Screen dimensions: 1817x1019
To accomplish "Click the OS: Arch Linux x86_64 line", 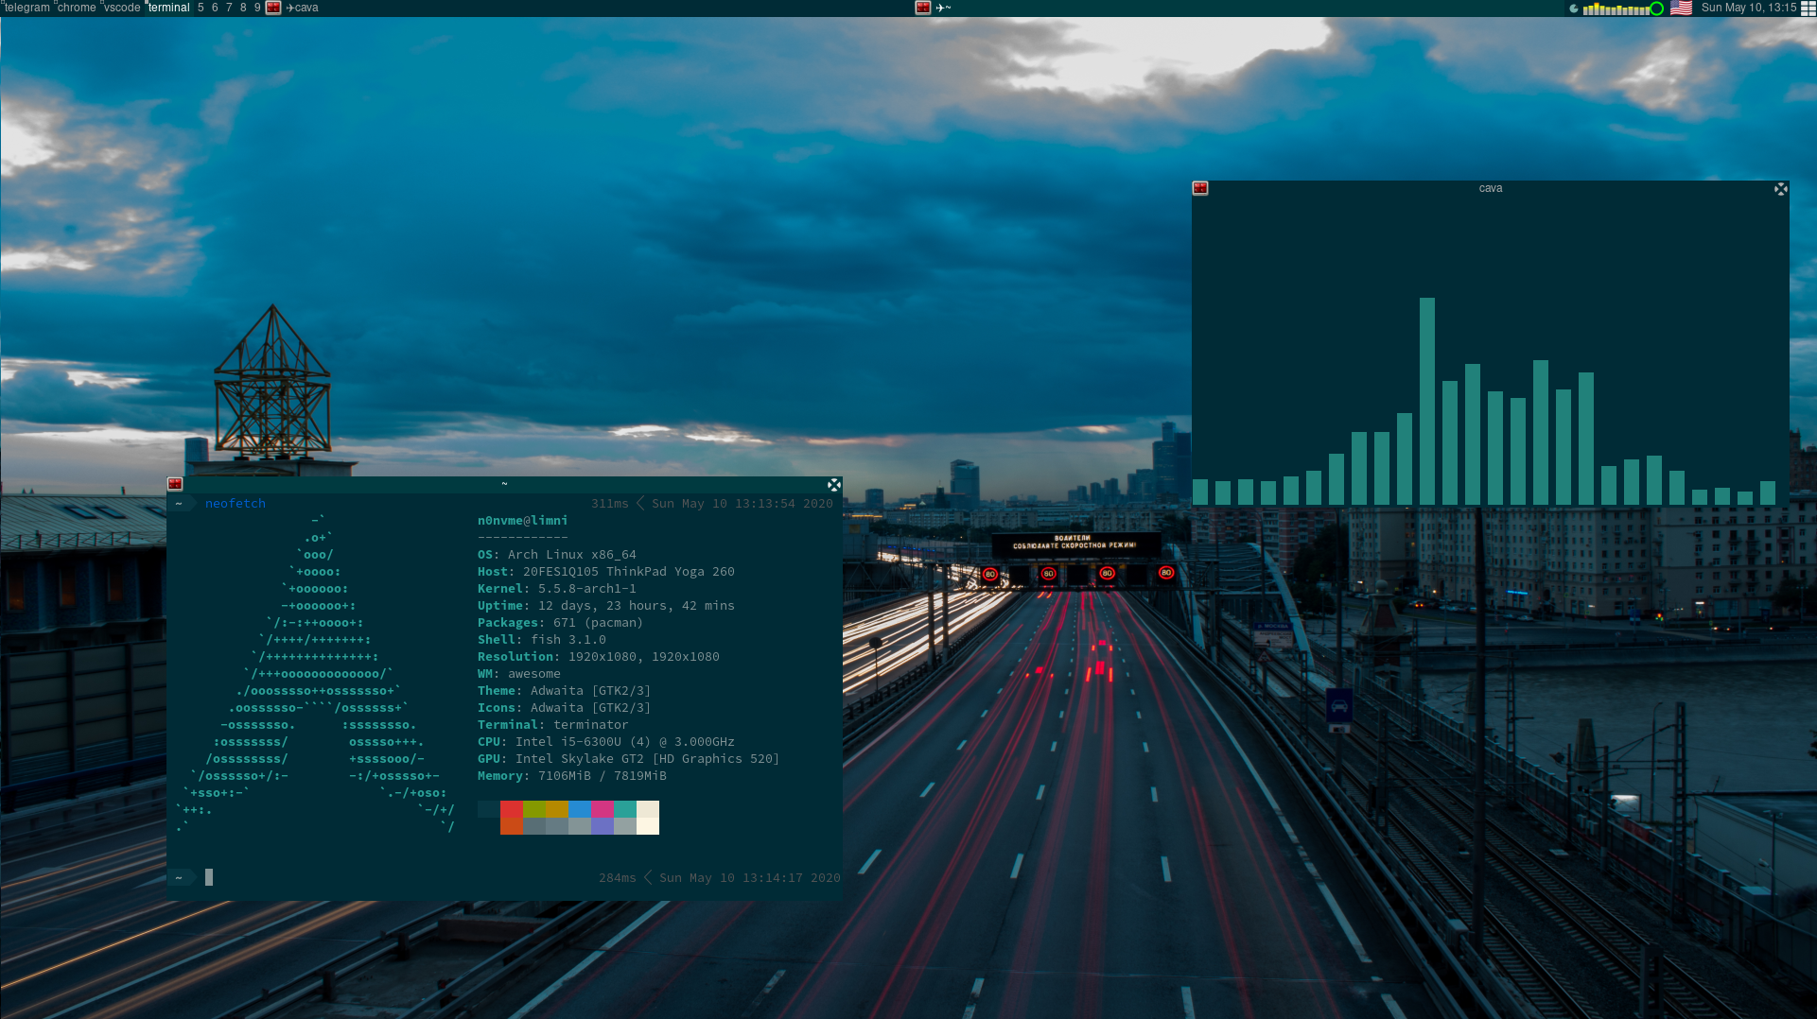I will pyautogui.click(x=556, y=555).
